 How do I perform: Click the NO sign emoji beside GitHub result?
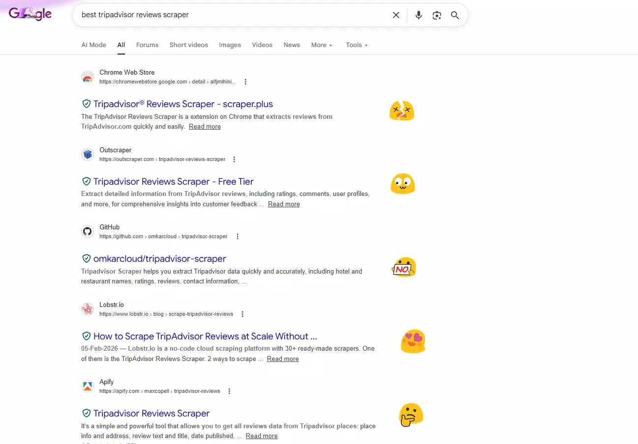pos(404,267)
